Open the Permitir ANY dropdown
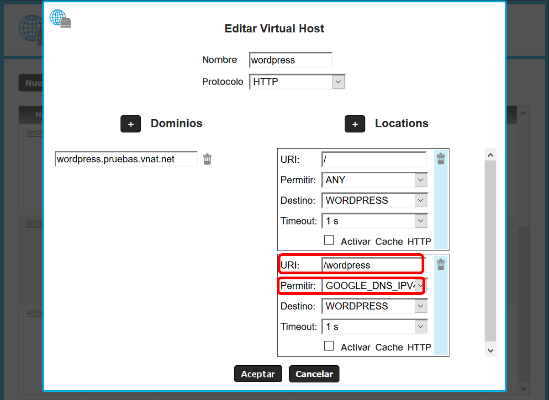This screenshot has height=400, width=549. tap(375, 180)
